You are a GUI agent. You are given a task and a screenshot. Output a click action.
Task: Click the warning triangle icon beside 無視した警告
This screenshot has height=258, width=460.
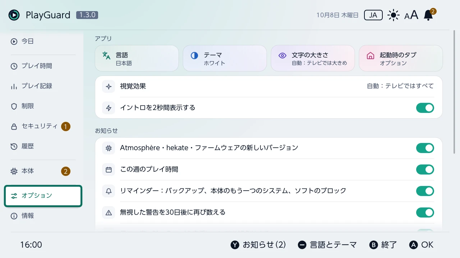click(109, 212)
